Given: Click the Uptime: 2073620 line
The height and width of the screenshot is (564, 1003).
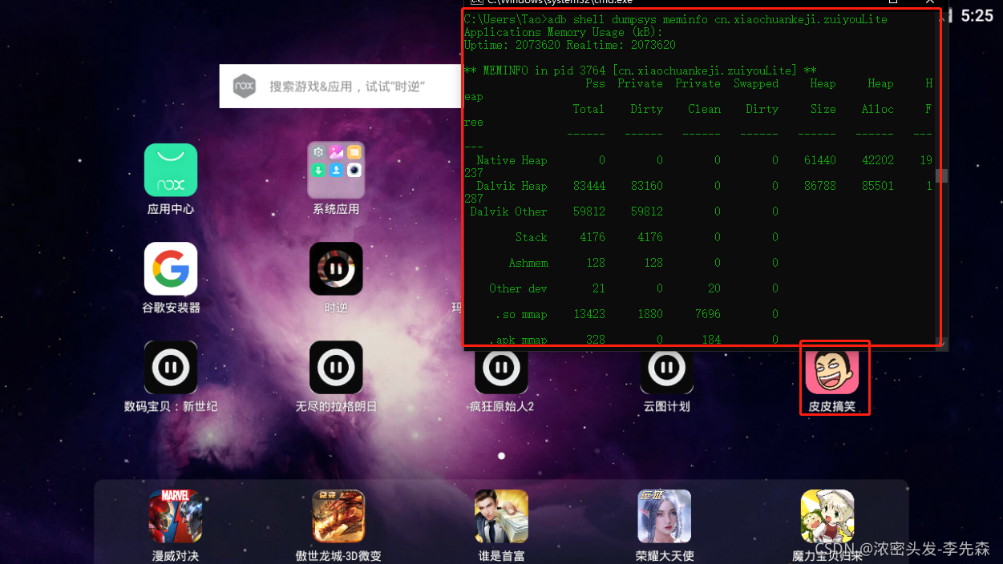Looking at the screenshot, I should coord(569,45).
